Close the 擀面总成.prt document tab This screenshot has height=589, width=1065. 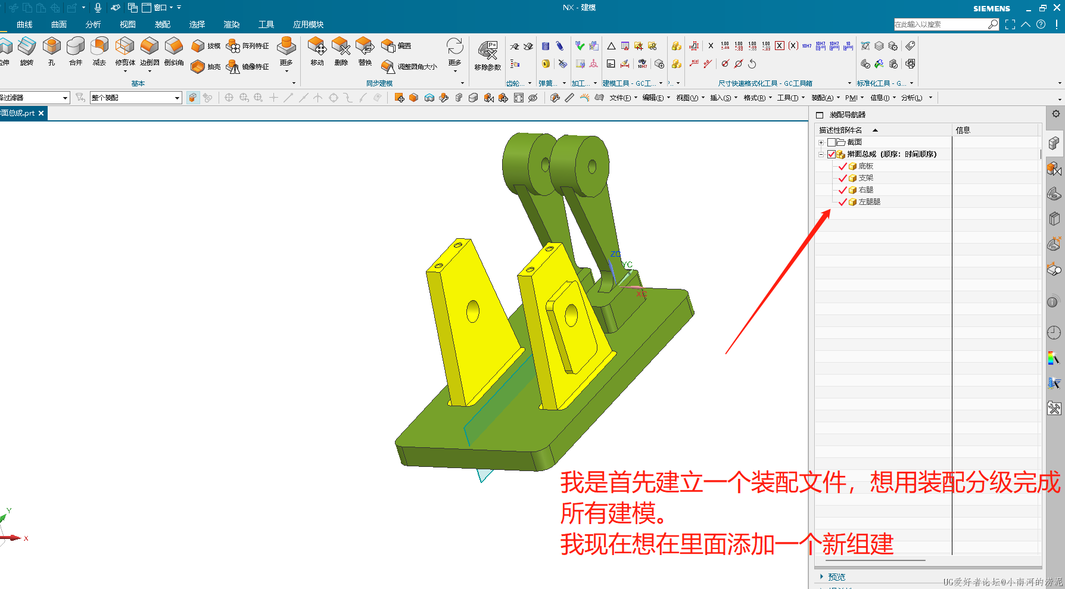(41, 113)
